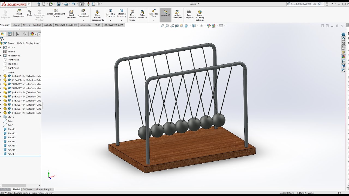Click Show Hidden Components
349x196 pixels.
click(x=98, y=16)
